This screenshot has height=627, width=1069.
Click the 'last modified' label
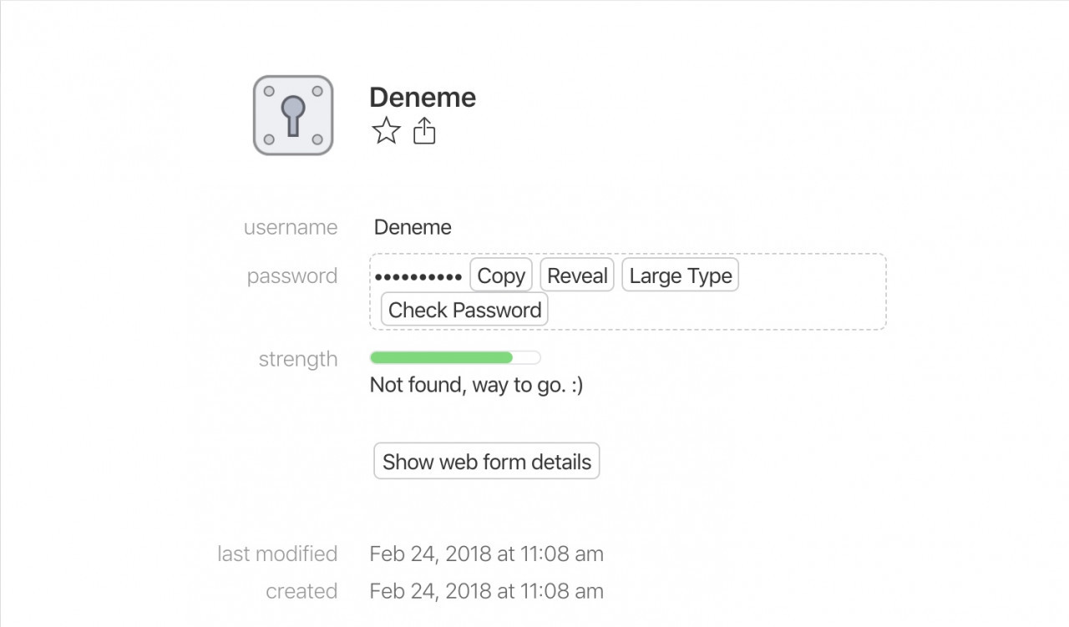coord(277,554)
